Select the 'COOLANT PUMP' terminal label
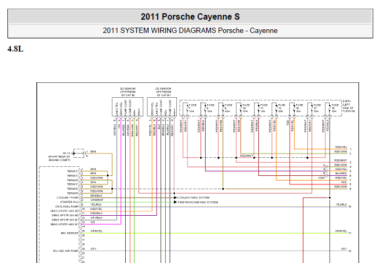This screenshot has height=263, width=383. [x=68, y=198]
